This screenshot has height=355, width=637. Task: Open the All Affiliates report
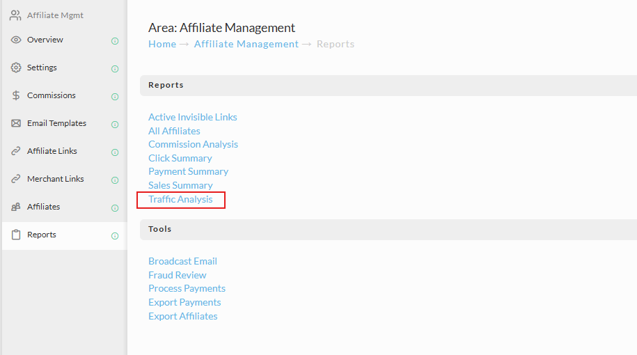174,131
